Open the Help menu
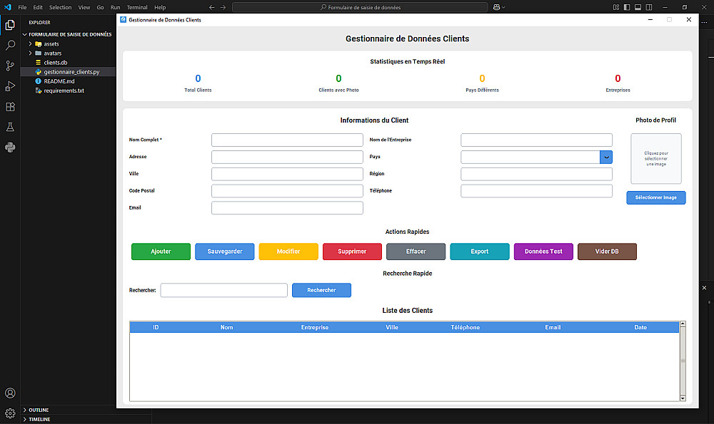Screen dimensions: 714x424 160,7
